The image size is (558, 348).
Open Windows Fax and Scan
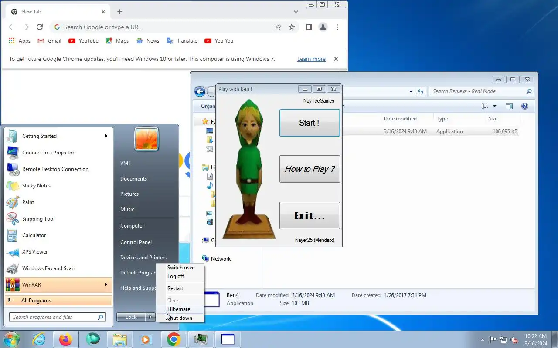pyautogui.click(x=58, y=268)
